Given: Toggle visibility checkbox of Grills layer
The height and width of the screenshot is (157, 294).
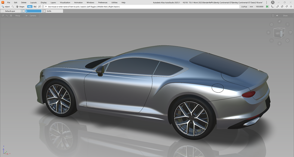Looking at the screenshot, I should [45, 11].
